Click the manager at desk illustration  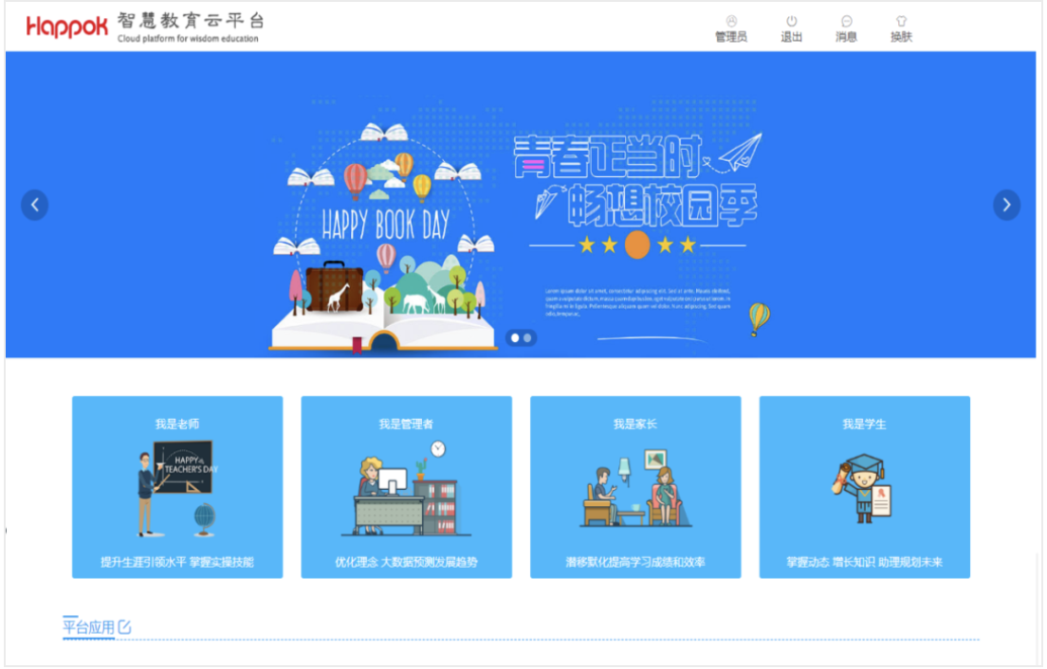pyautogui.click(x=406, y=488)
